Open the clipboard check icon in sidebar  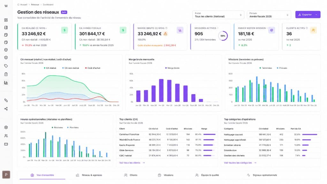[x=6, y=74]
